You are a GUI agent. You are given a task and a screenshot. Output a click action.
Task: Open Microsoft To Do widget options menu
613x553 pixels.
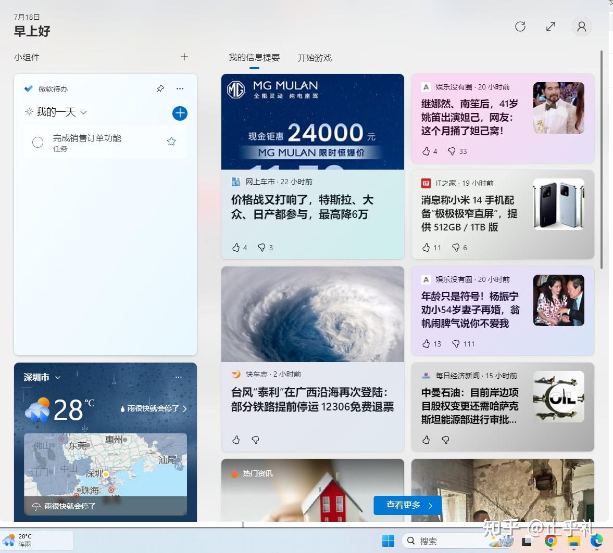(x=180, y=88)
